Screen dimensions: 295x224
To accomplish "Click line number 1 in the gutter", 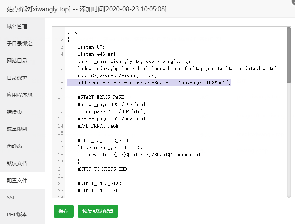I will point(62,32).
